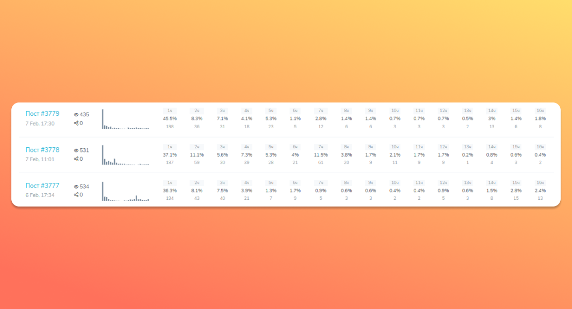
Task: Open the hourly bar chart for Пост #3777
Action: tap(125, 191)
